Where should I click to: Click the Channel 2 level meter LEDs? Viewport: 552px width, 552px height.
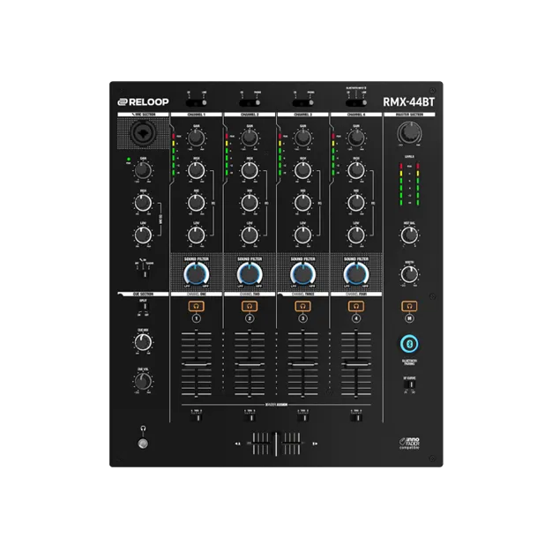tap(227, 154)
